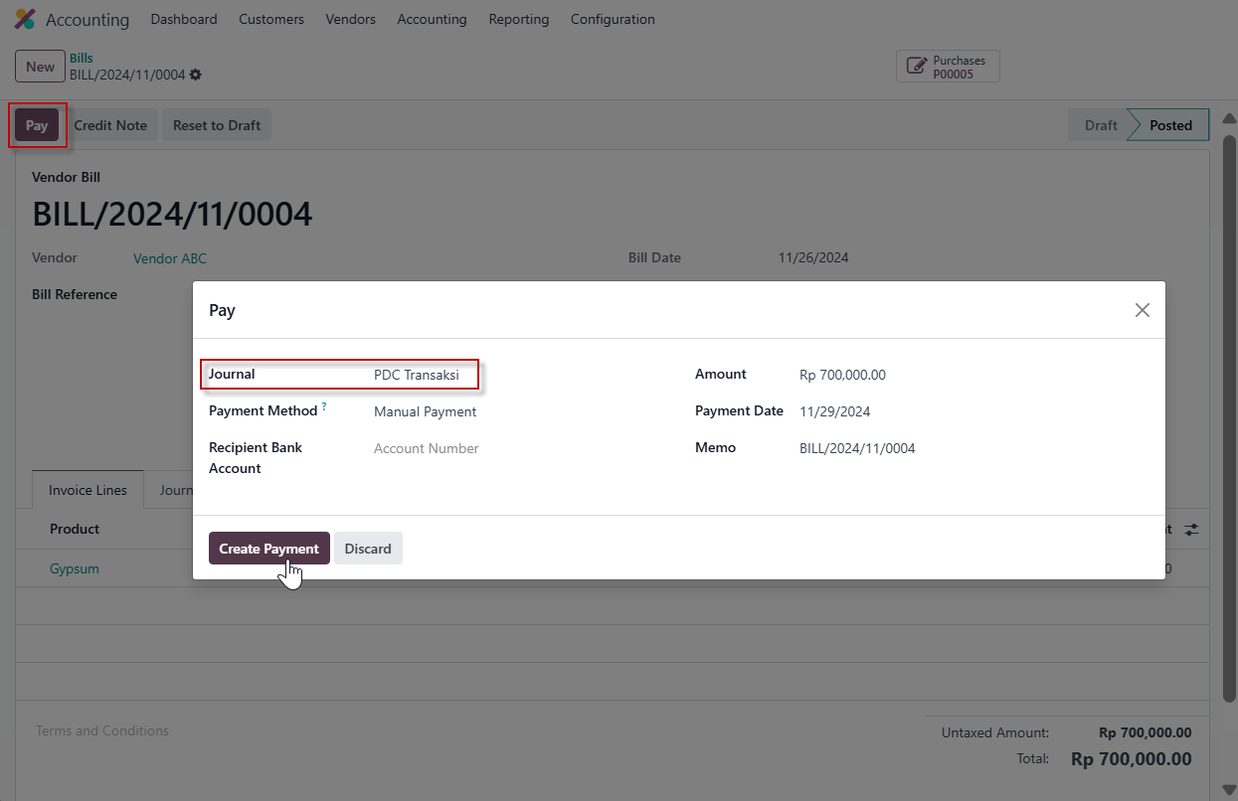Image resolution: width=1238 pixels, height=801 pixels.
Task: Click the scrollbar up arrow
Action: click(1228, 119)
